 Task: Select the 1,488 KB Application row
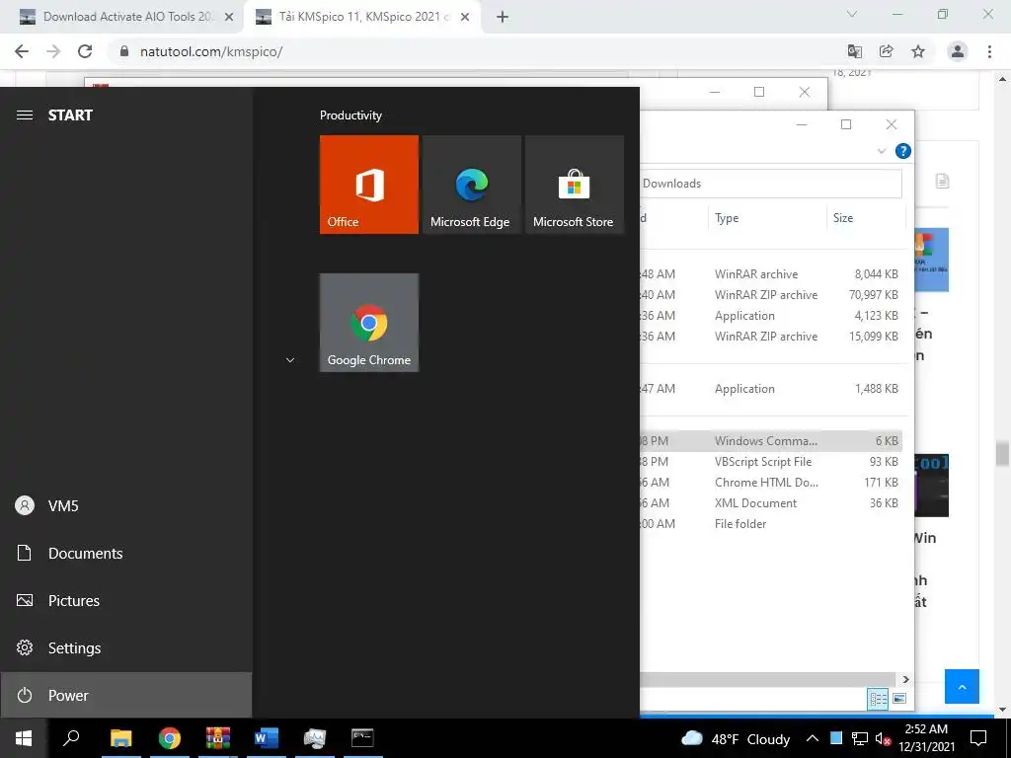tap(770, 389)
